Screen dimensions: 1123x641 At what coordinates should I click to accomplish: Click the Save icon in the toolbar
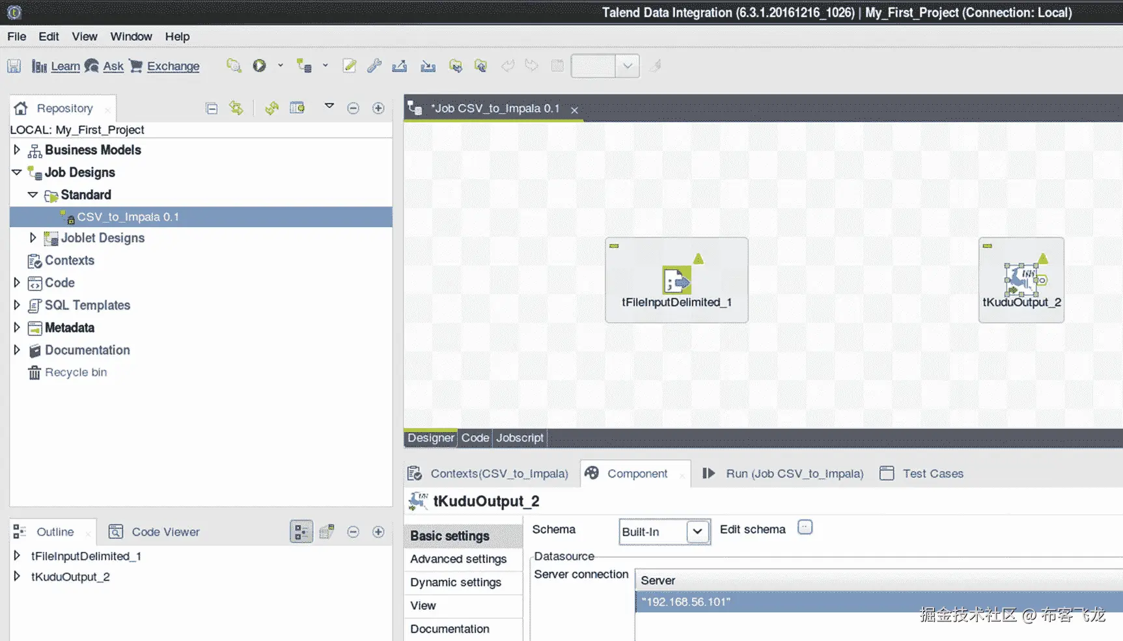coord(14,66)
